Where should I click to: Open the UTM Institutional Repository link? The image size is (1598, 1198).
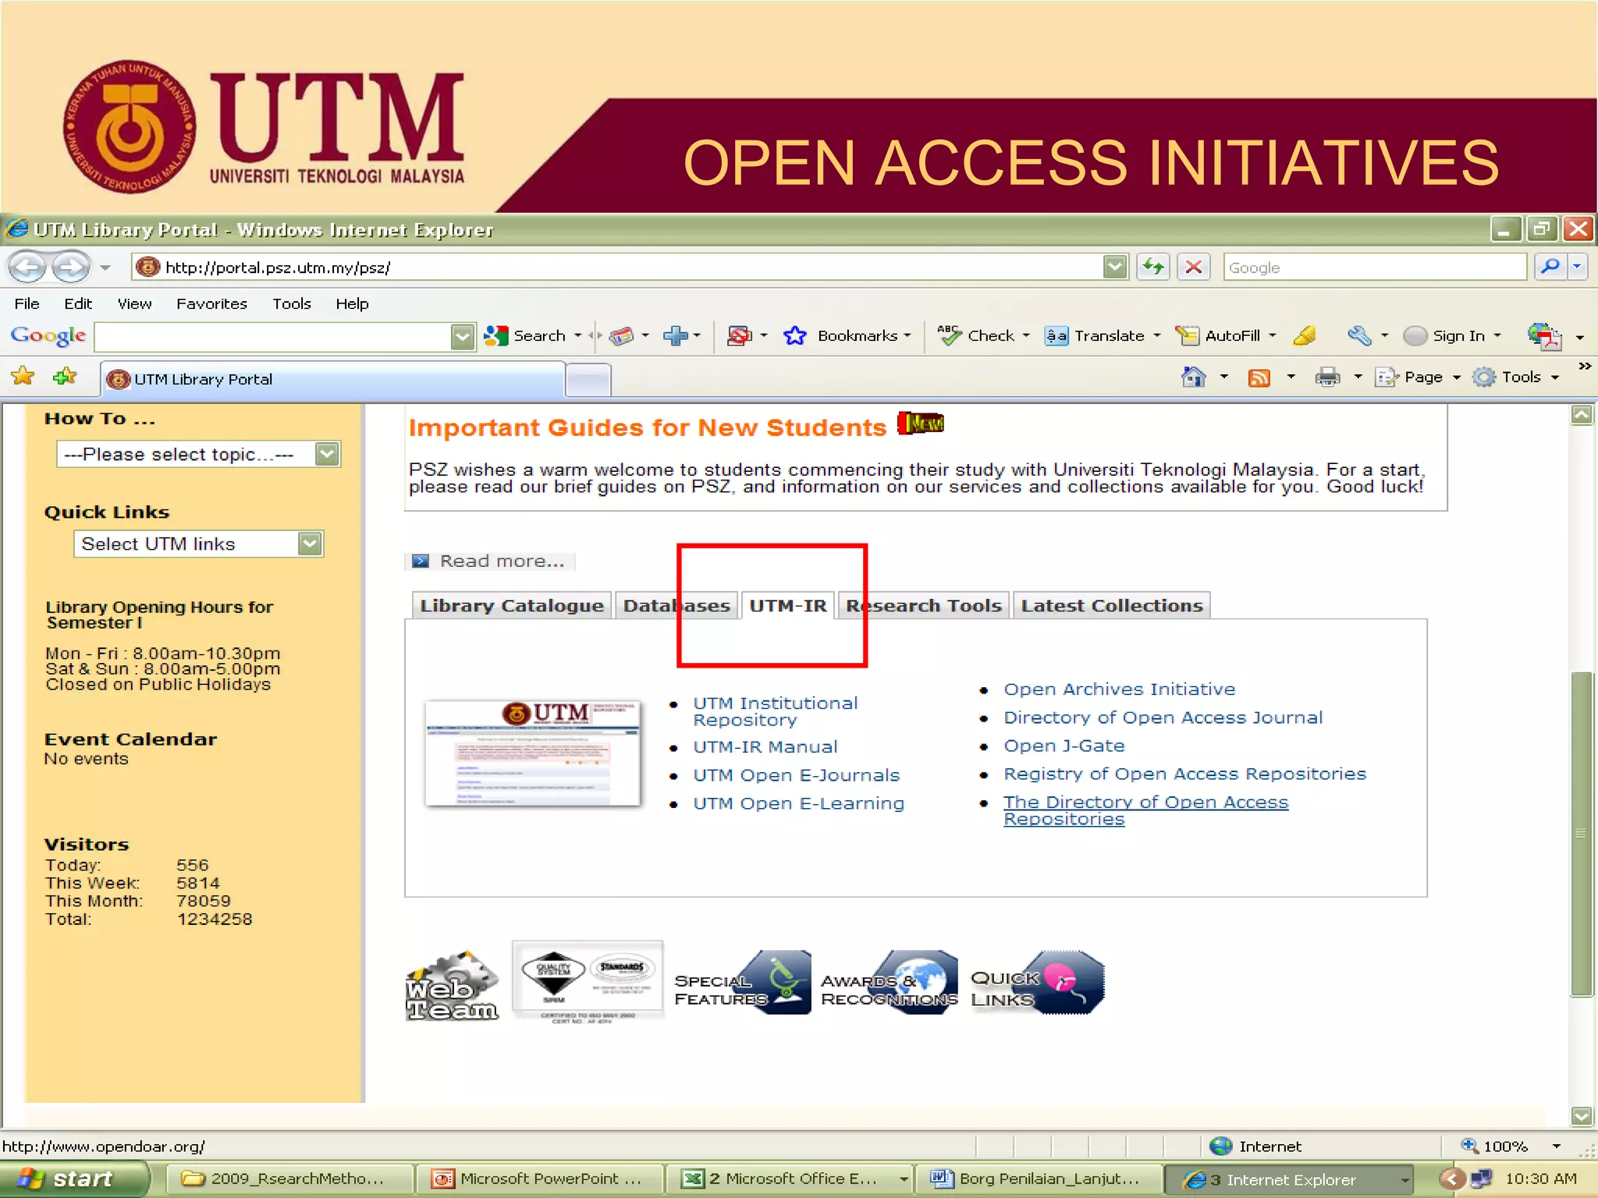pos(775,711)
